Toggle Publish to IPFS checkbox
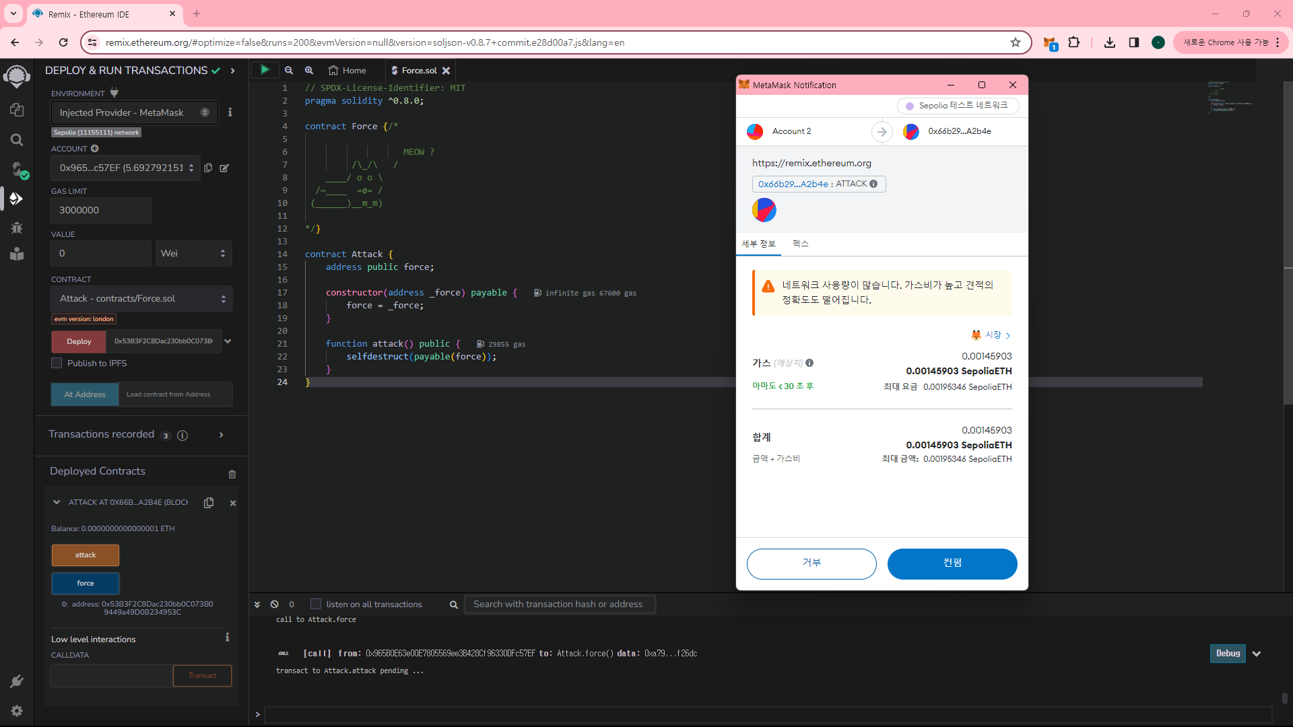Viewport: 1293px width, 727px height. click(57, 363)
